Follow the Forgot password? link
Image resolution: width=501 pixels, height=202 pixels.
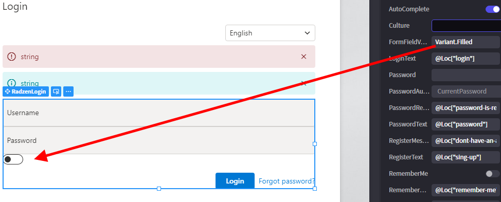[x=287, y=181]
